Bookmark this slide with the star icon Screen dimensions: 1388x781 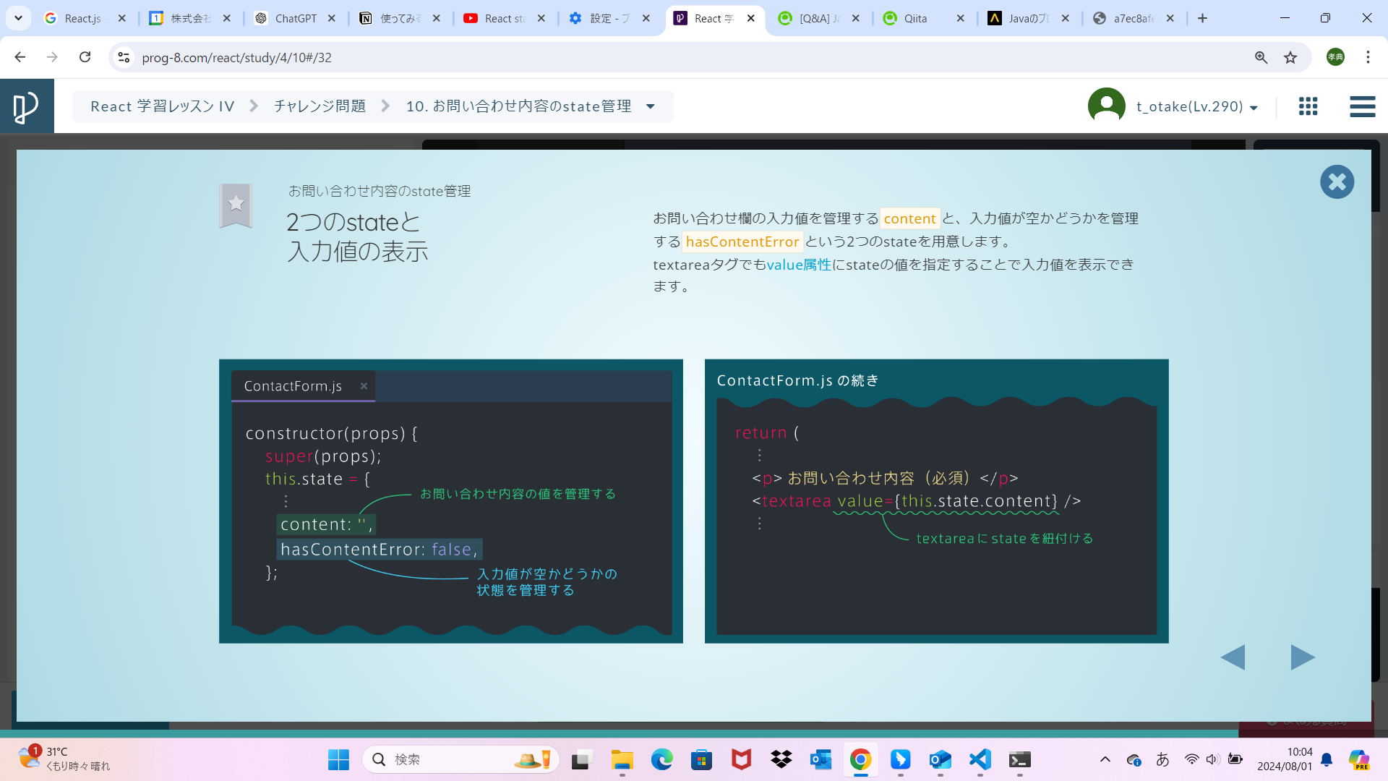pos(236,205)
